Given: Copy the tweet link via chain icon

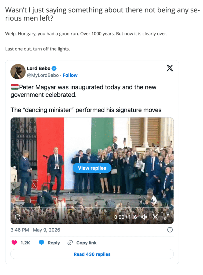Looking at the screenshot, I should click(x=70, y=243).
